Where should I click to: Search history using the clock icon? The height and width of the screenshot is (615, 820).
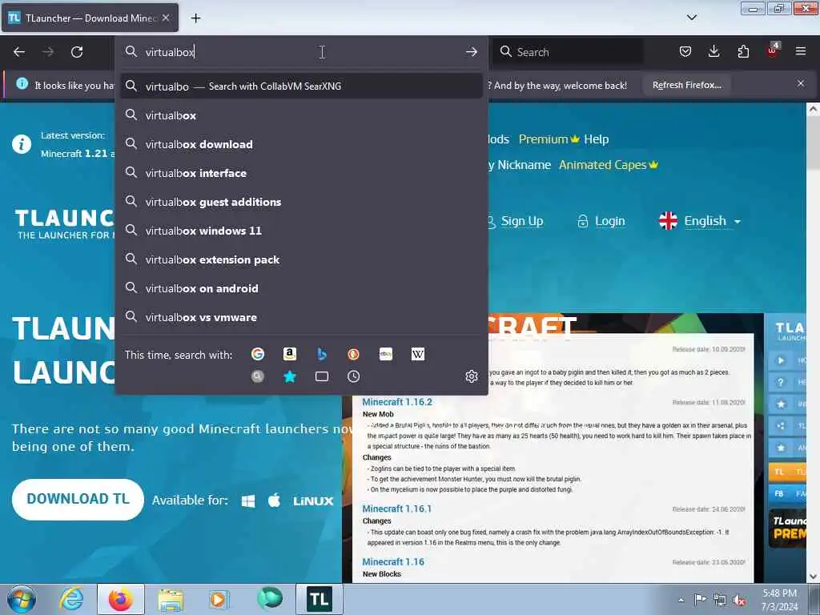tap(353, 376)
